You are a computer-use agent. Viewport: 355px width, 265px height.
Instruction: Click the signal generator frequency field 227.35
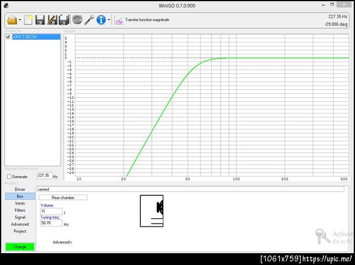coord(44,176)
